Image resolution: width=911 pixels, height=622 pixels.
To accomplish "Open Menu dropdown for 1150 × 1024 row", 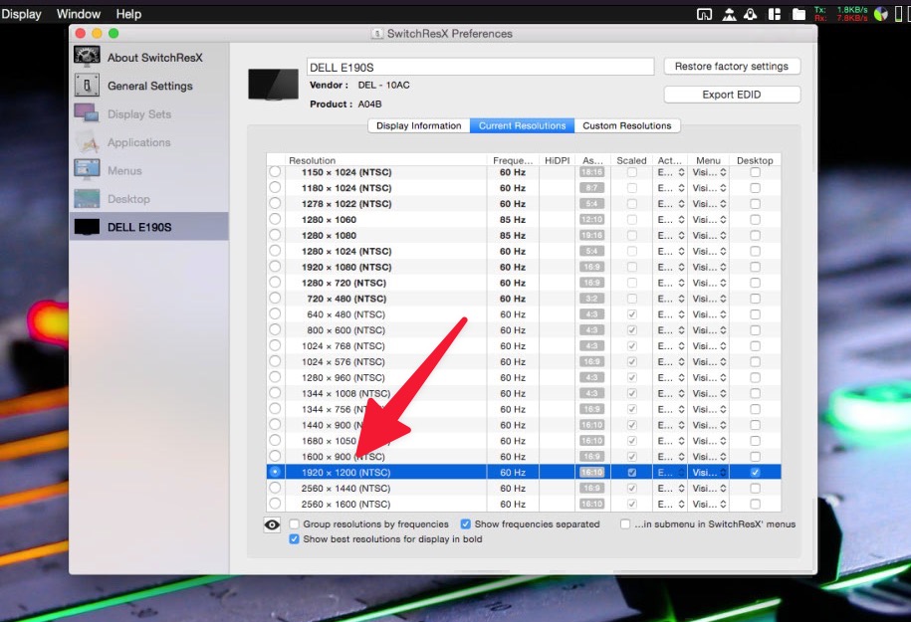I will click(710, 172).
